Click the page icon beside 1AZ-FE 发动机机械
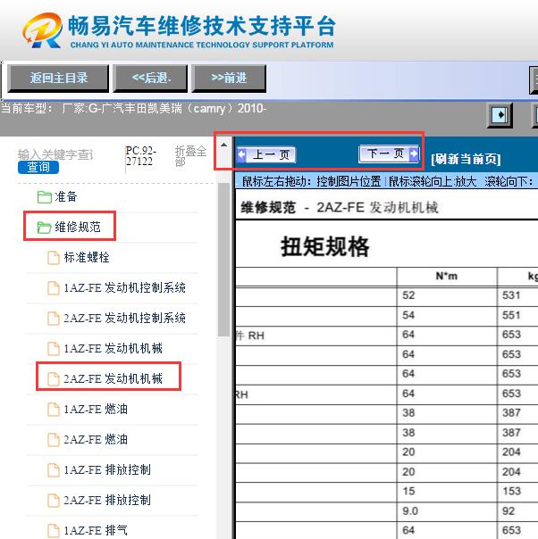This screenshot has width=538, height=539. point(54,349)
